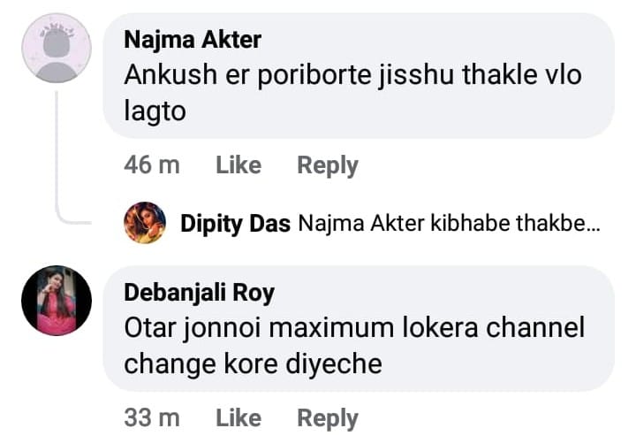The width and height of the screenshot is (636, 436).
Task: Reply to Najma Akter's comment
Action: [x=327, y=165]
